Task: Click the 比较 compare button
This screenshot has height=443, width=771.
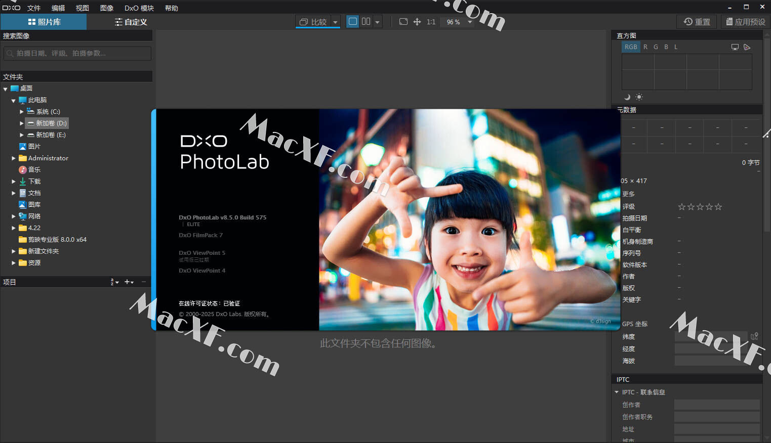Action: pyautogui.click(x=313, y=22)
